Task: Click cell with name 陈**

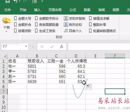Action: (x=17, y=81)
